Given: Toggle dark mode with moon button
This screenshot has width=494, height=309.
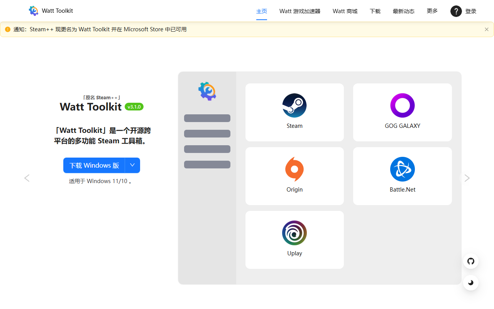Looking at the screenshot, I should coord(471,283).
